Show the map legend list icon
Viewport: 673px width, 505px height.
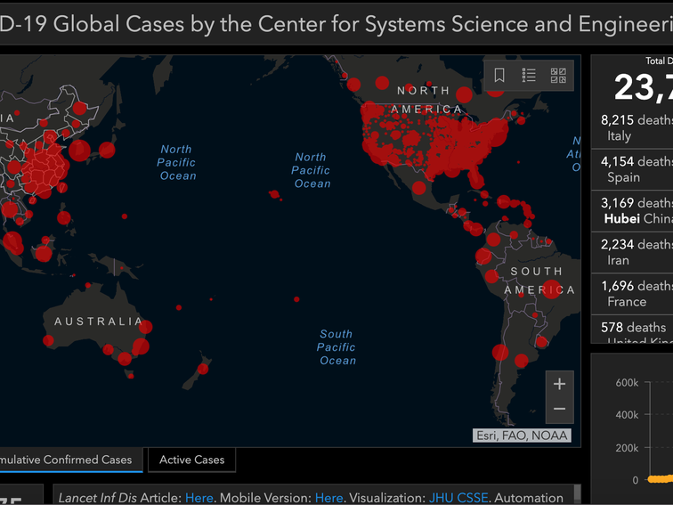point(529,75)
